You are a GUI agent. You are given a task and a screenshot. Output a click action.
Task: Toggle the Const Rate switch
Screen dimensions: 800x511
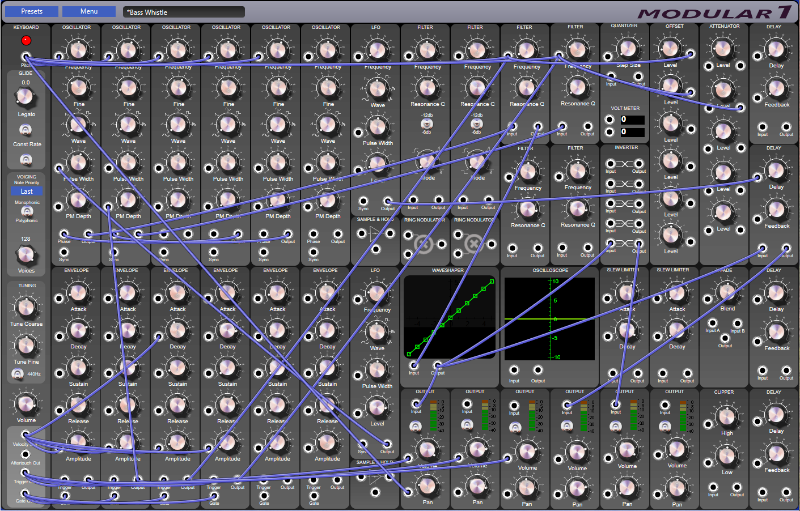point(26,159)
